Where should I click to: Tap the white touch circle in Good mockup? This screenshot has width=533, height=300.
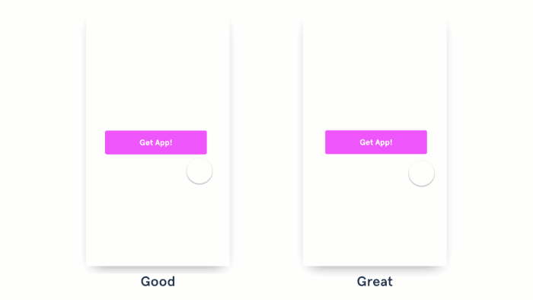pos(199,171)
